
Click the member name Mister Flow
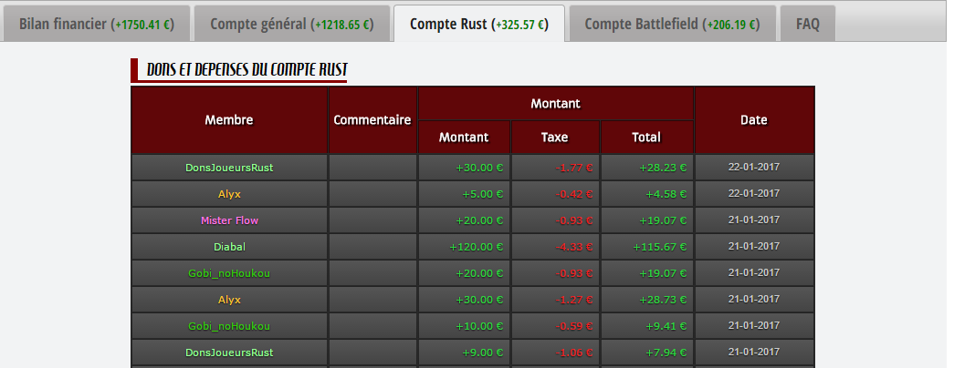pyautogui.click(x=229, y=220)
